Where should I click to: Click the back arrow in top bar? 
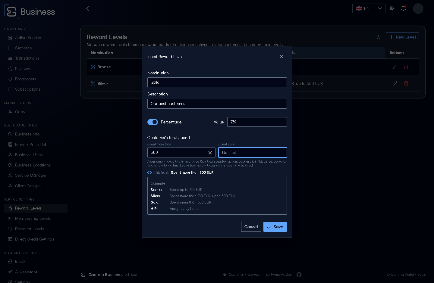pos(88,8)
